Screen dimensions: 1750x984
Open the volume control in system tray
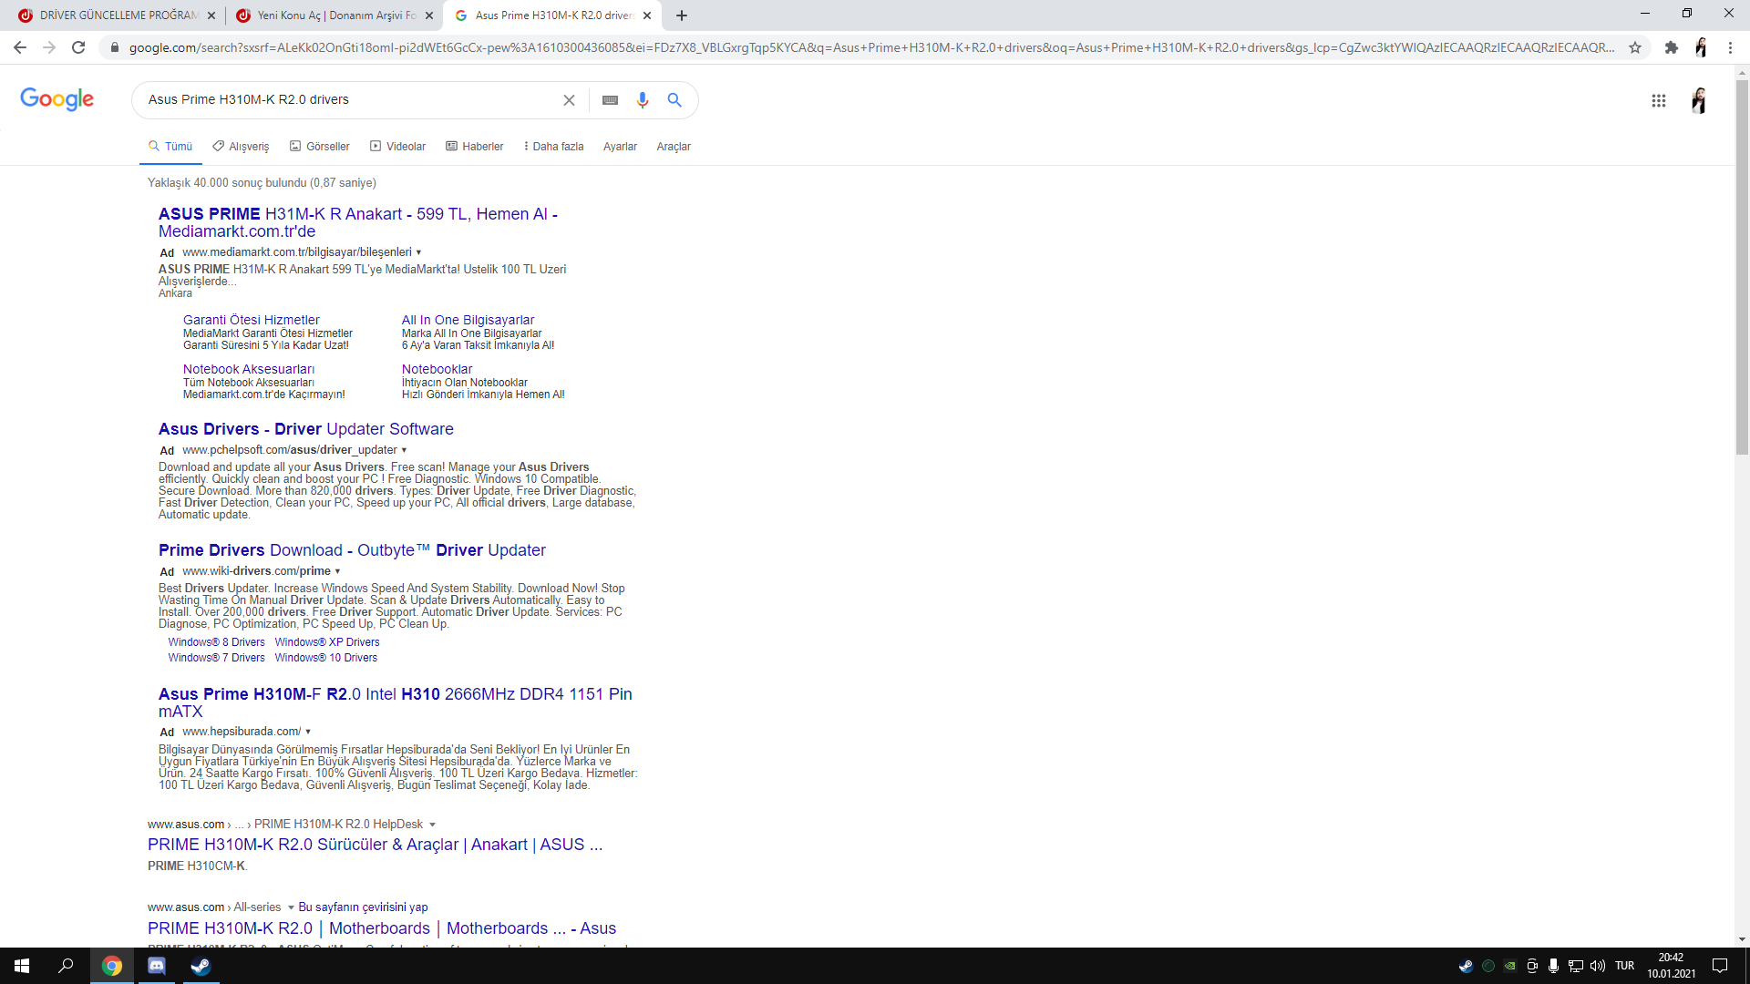(x=1598, y=966)
